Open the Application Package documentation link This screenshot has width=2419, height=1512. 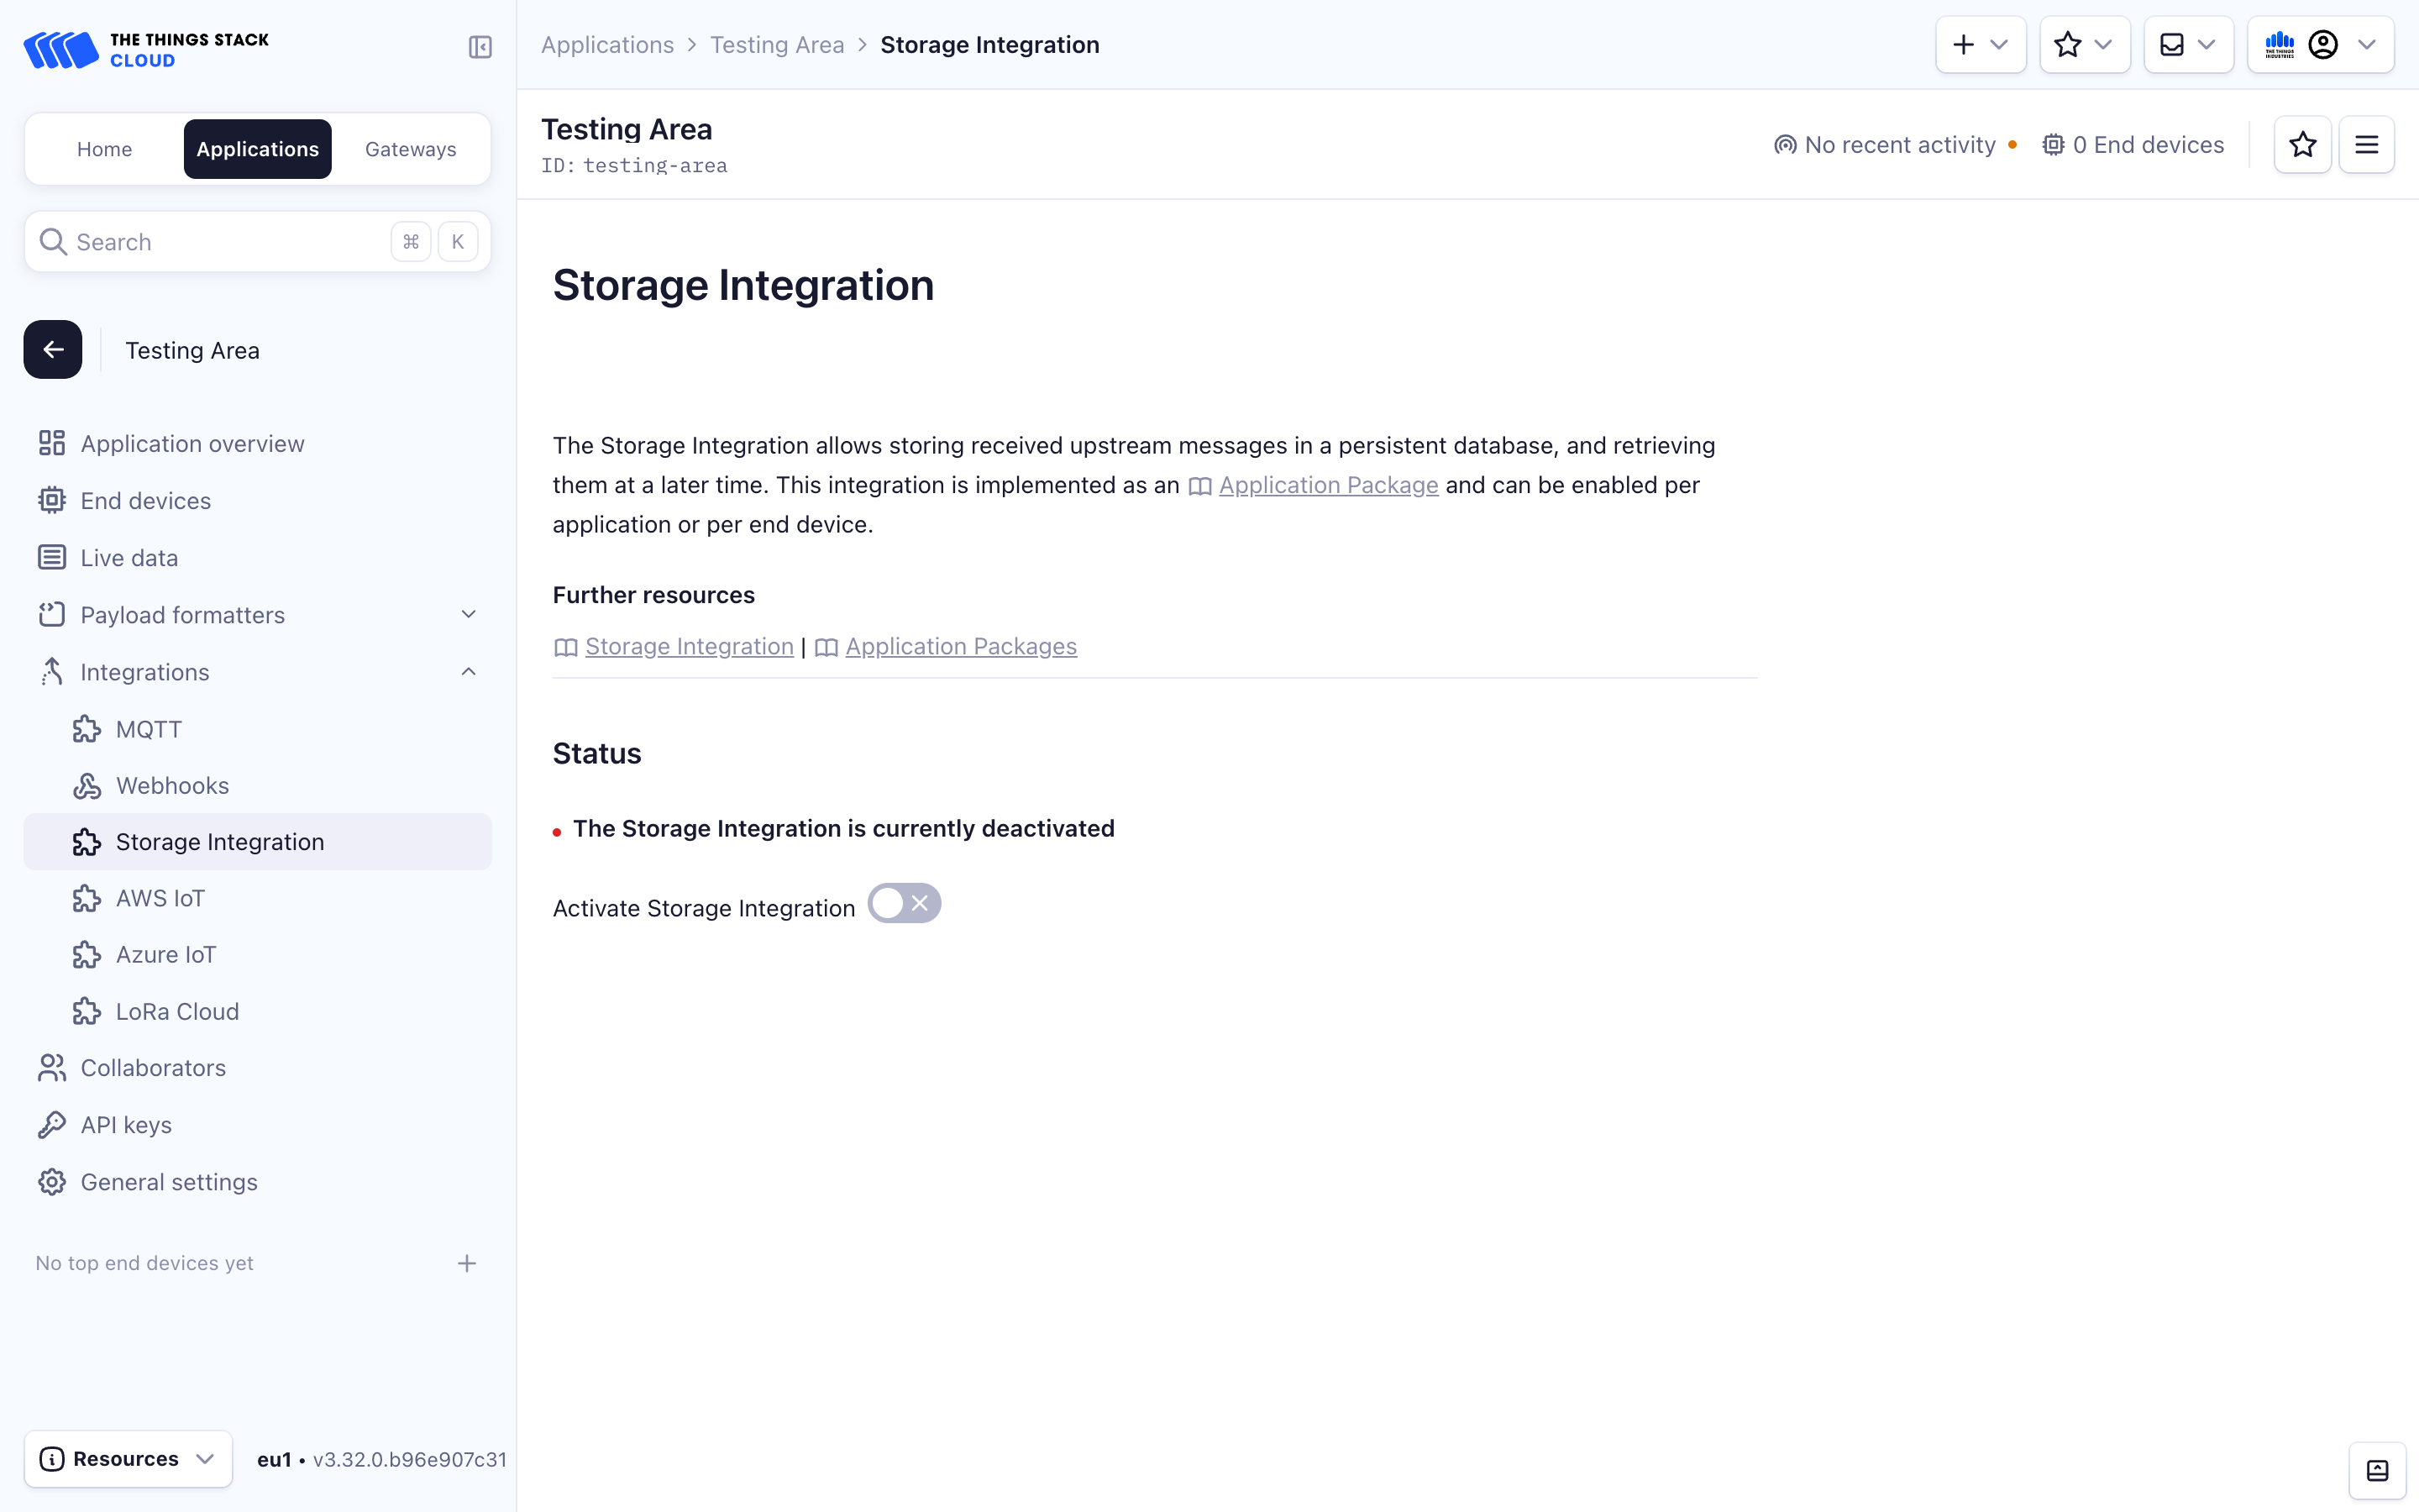click(1329, 485)
